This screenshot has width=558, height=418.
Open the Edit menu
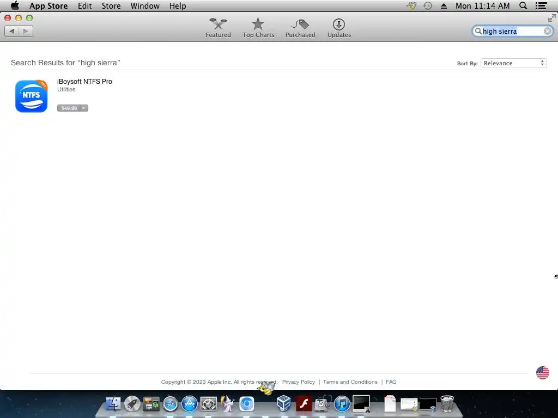[84, 5]
